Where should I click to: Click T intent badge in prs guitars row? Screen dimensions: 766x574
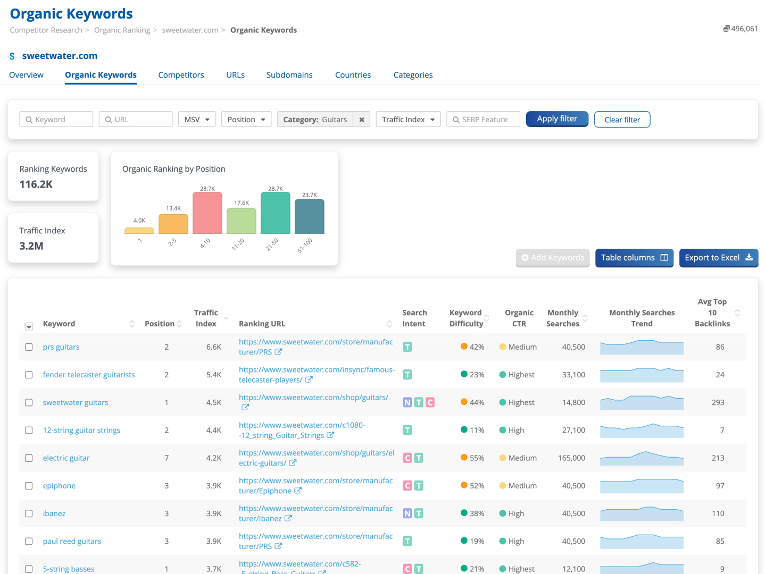pos(407,347)
